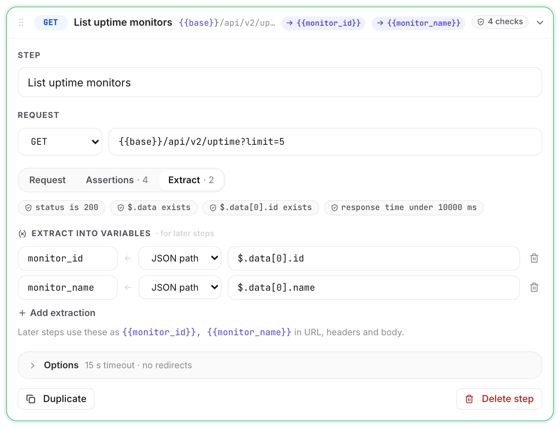Grab the step drag handle icon

click(21, 22)
